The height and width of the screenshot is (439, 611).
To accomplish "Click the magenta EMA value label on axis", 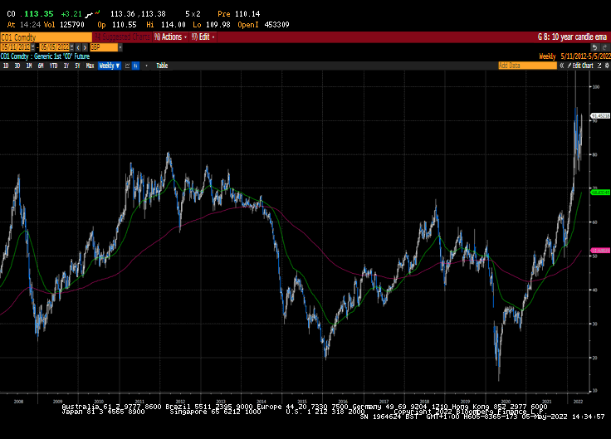I will coord(600,251).
